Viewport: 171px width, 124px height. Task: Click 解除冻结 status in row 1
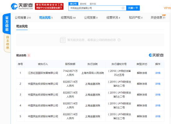coord(142,73)
